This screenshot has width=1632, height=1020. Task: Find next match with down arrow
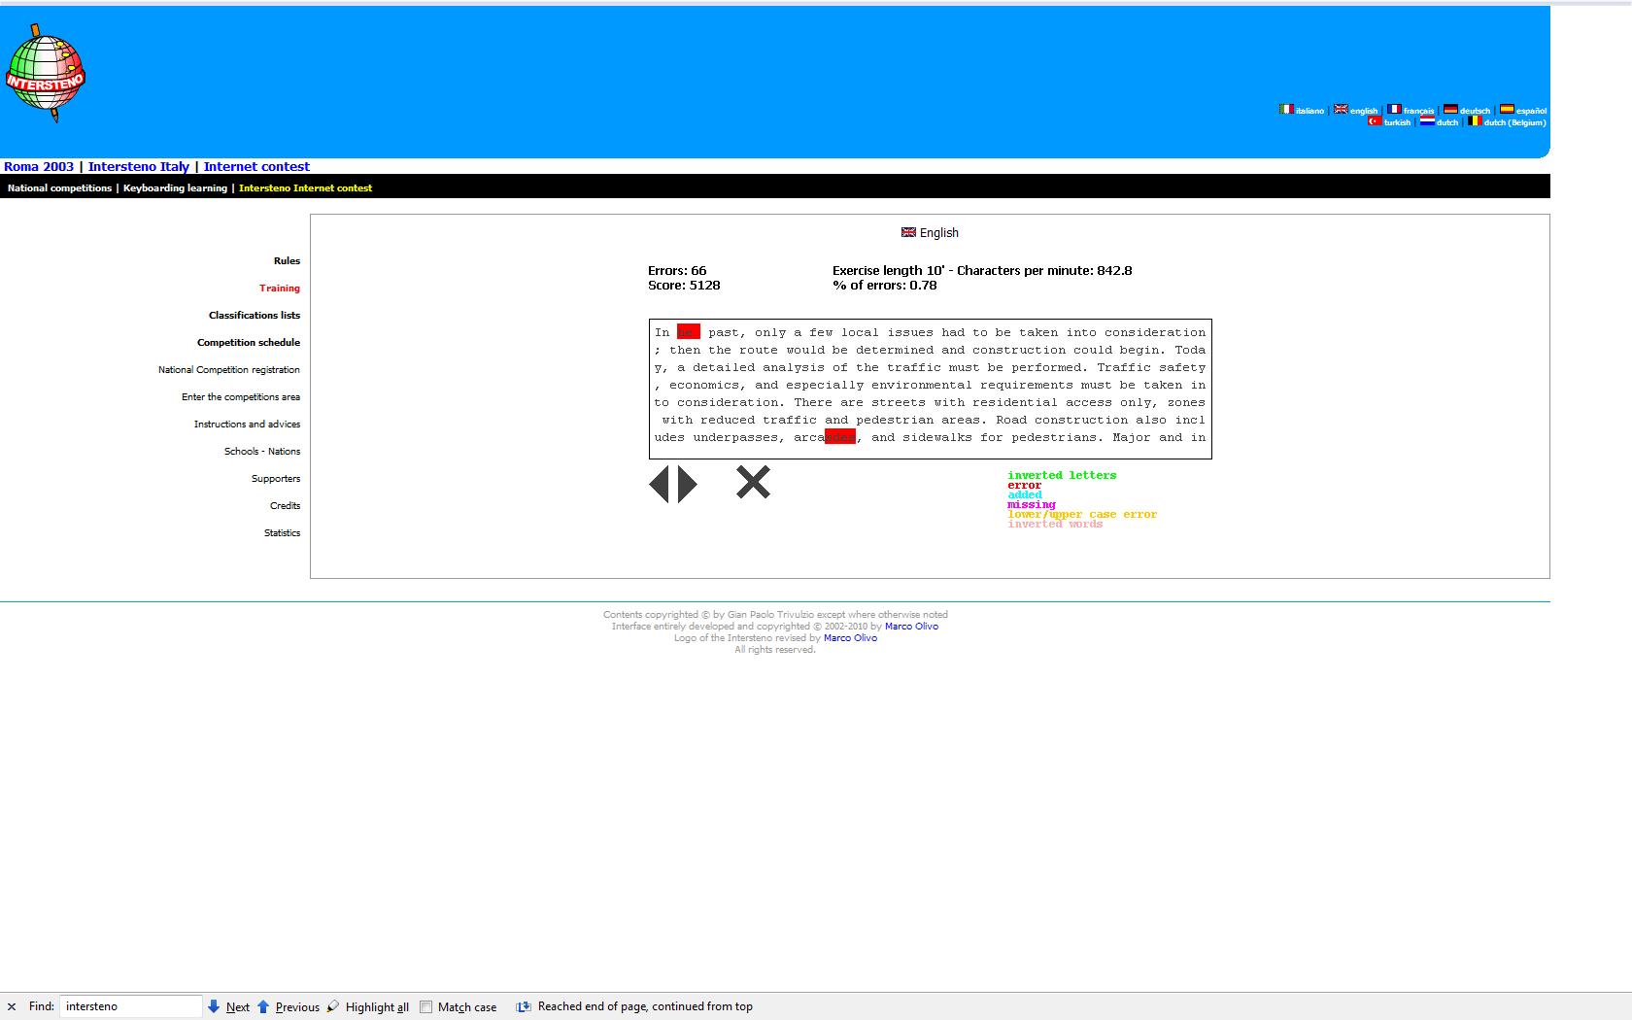pyautogui.click(x=214, y=1006)
